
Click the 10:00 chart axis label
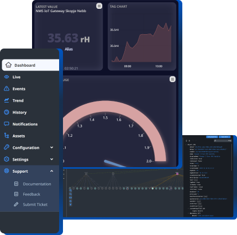[159, 66]
